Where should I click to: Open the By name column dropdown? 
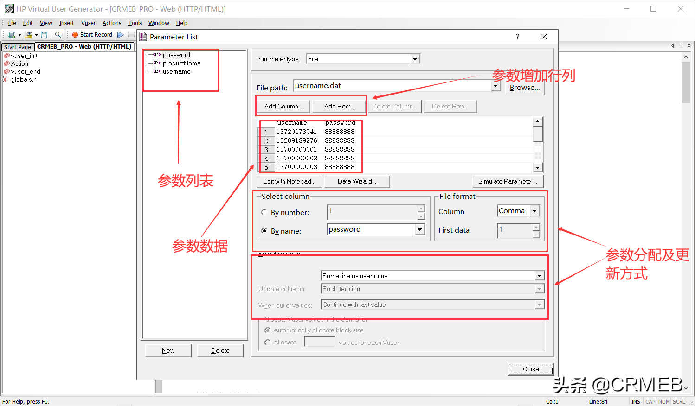419,229
